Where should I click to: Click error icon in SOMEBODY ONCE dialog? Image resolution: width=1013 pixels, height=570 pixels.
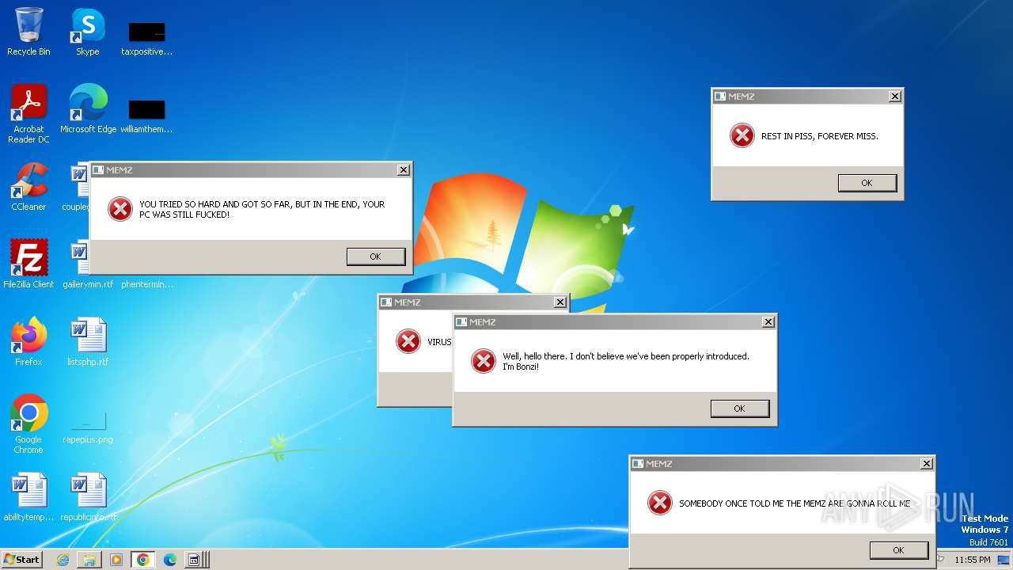click(x=659, y=503)
